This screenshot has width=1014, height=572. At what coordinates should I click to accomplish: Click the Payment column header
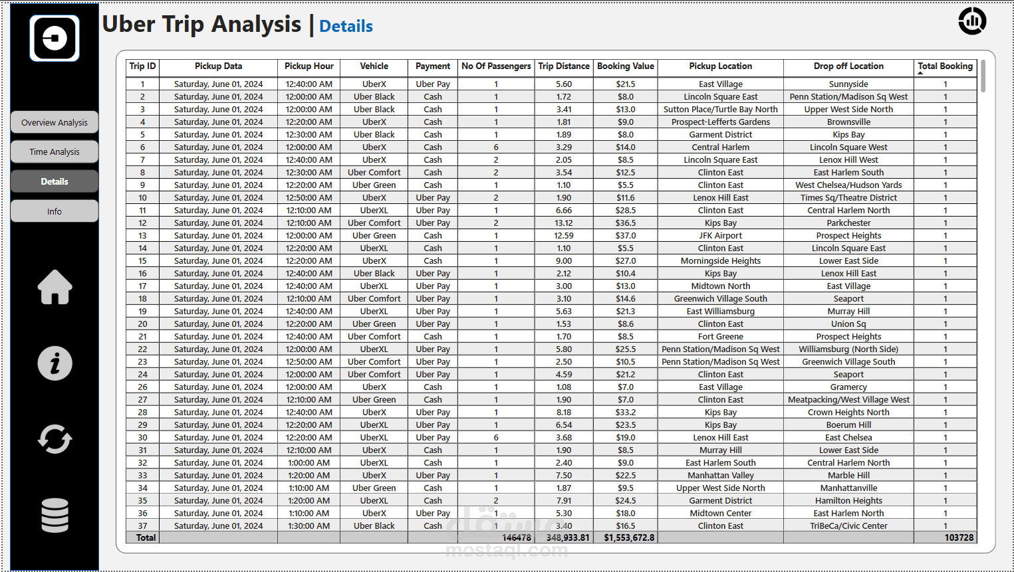click(433, 66)
